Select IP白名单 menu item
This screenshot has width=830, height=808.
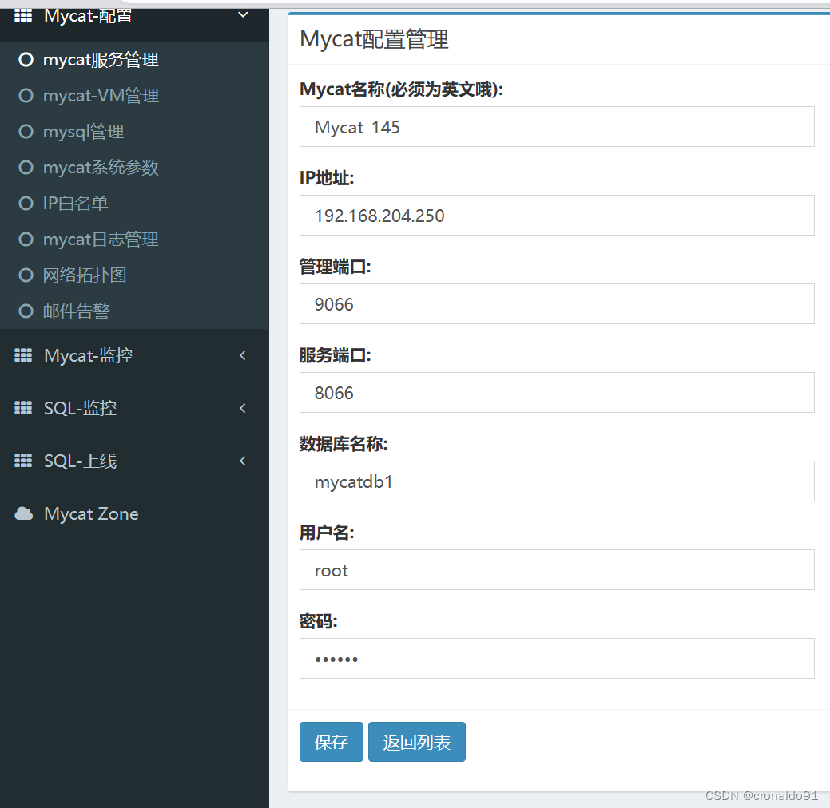coord(76,204)
